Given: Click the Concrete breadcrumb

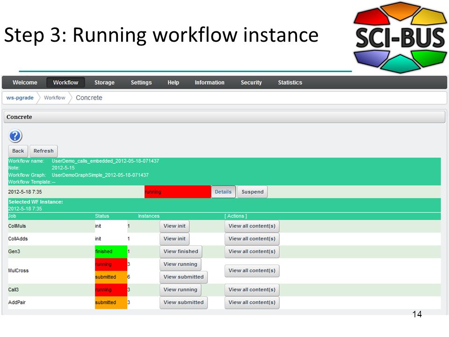Looking at the screenshot, I should [x=89, y=98].
